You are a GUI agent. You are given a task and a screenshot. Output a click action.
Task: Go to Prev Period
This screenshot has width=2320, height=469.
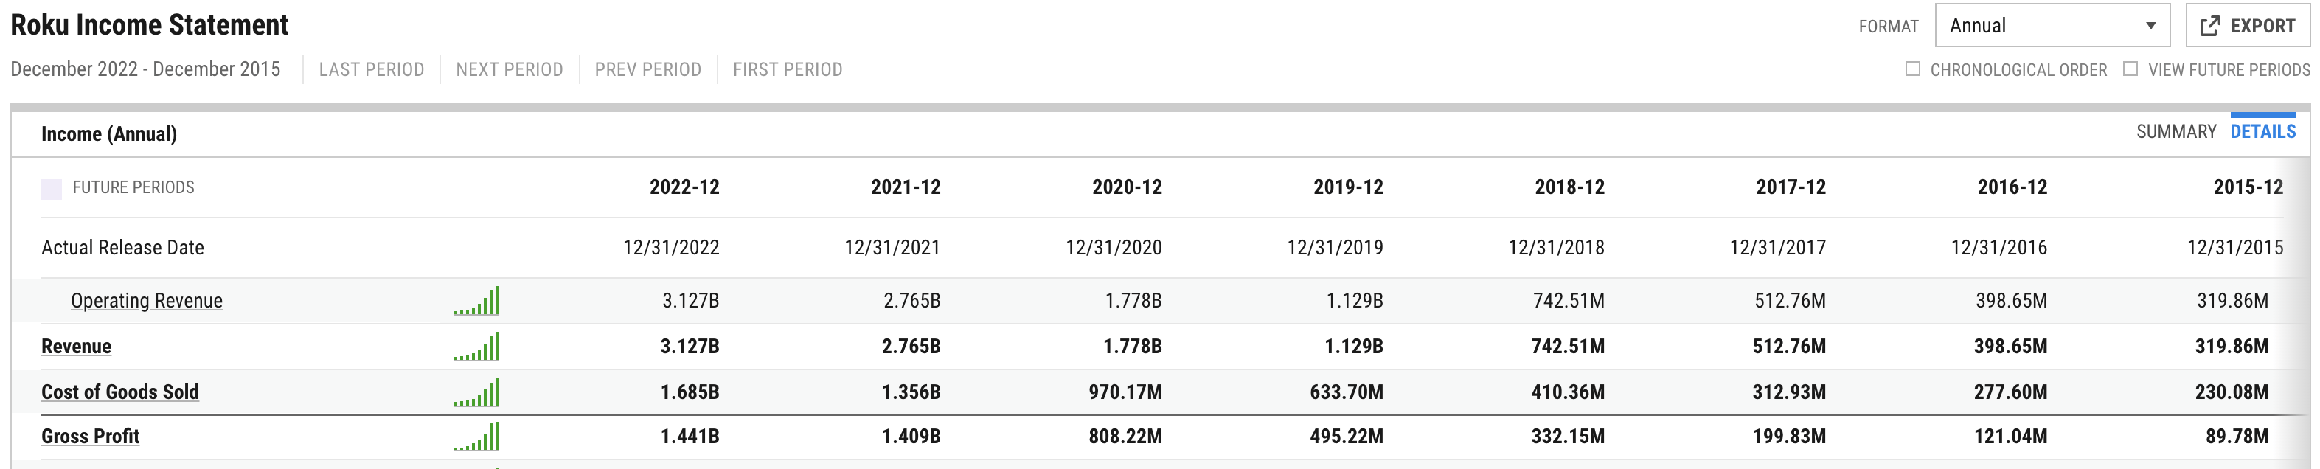click(x=647, y=70)
